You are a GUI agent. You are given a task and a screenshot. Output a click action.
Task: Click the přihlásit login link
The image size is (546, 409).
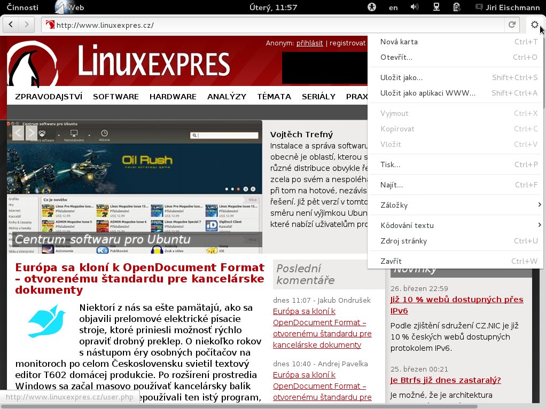(309, 43)
